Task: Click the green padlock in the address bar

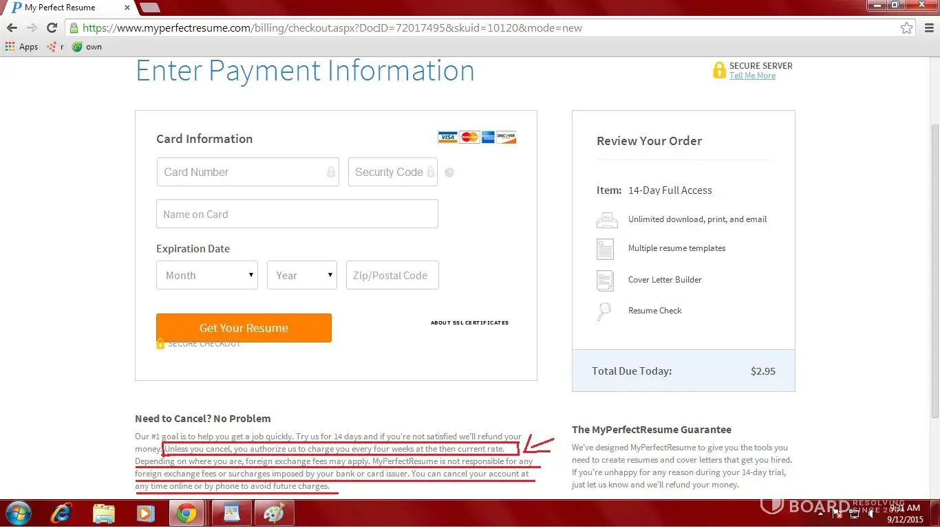Action: tap(74, 28)
